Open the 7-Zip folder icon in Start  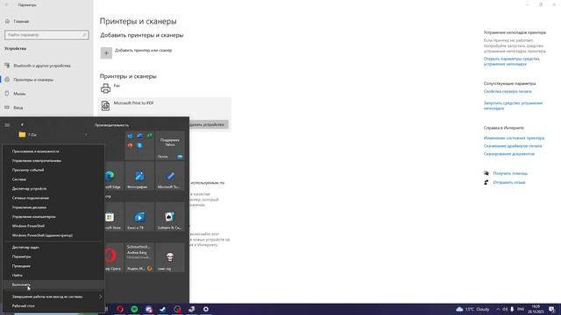pos(22,135)
